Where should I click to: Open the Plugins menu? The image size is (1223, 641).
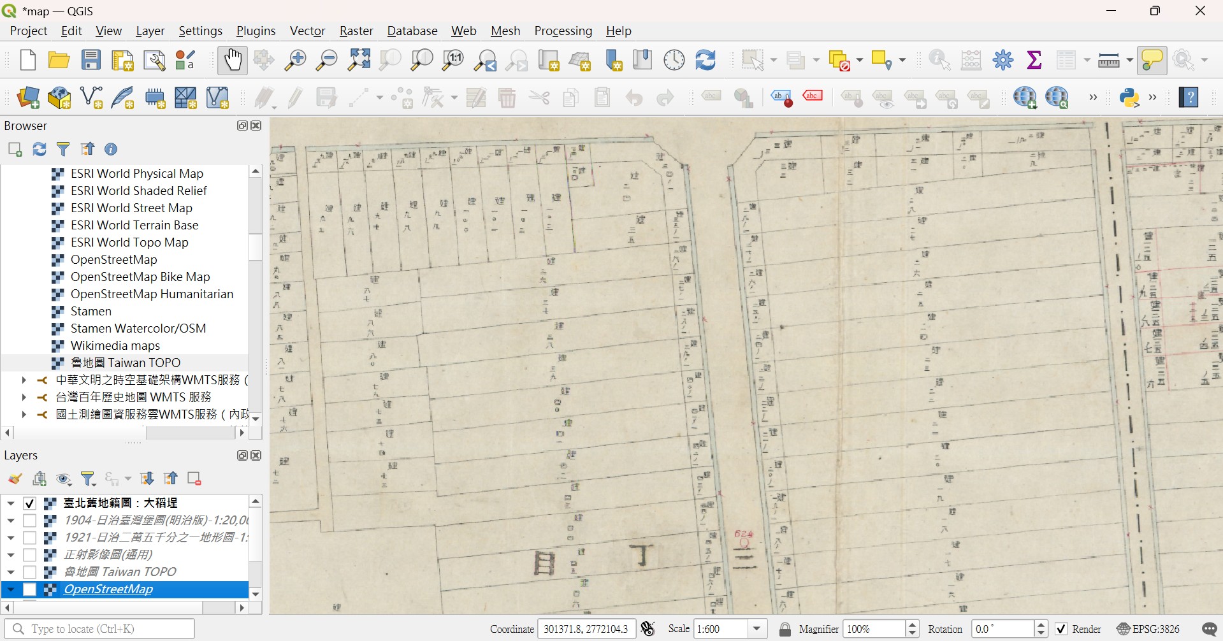pos(256,31)
